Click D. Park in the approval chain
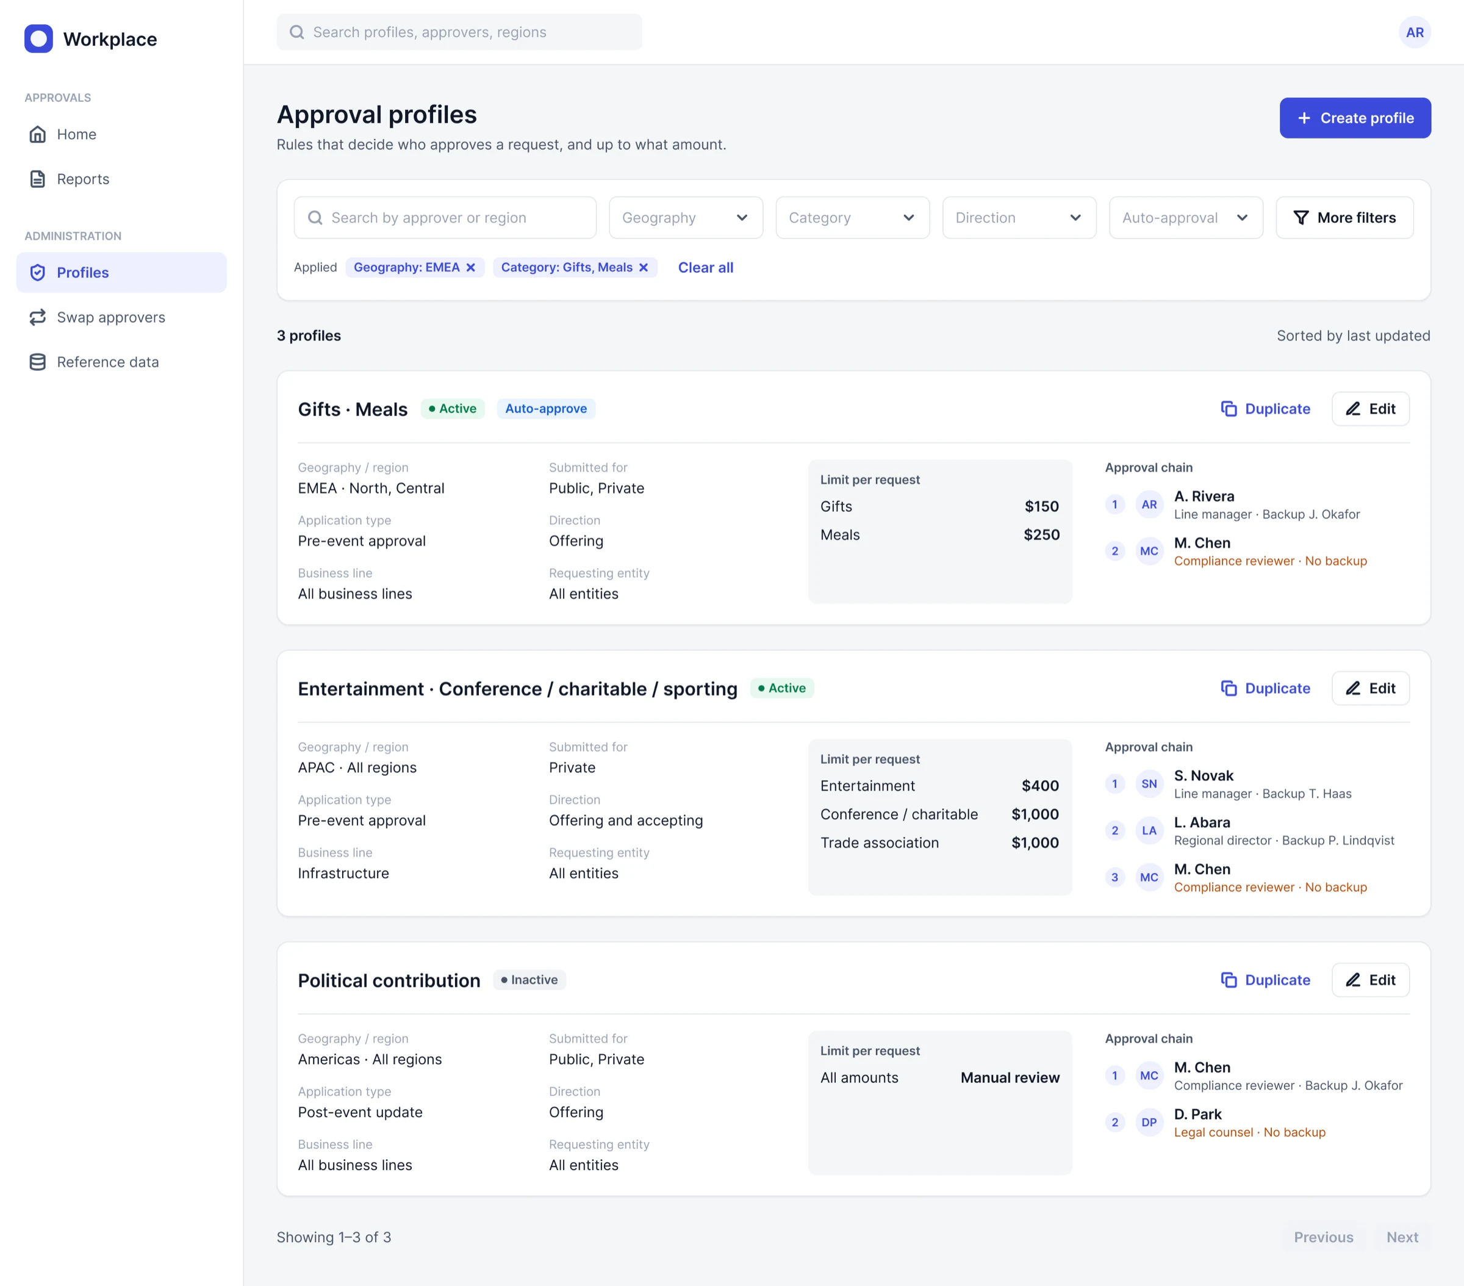The height and width of the screenshot is (1286, 1464). click(x=1197, y=1114)
